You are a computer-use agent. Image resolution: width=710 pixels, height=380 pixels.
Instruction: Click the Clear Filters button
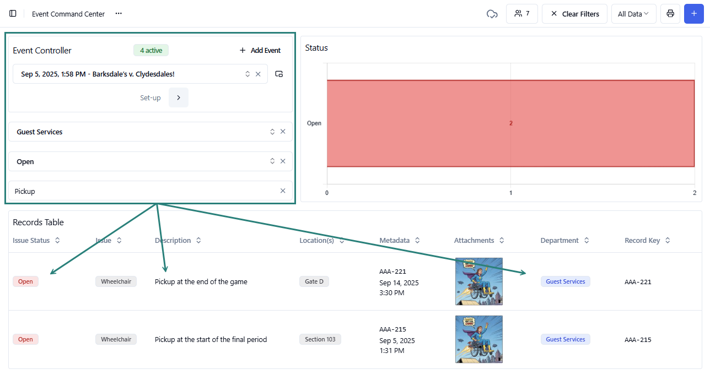point(574,14)
